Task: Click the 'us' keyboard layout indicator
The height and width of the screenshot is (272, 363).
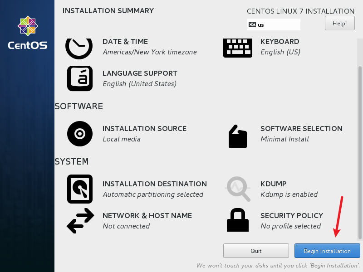Action: click(274, 24)
